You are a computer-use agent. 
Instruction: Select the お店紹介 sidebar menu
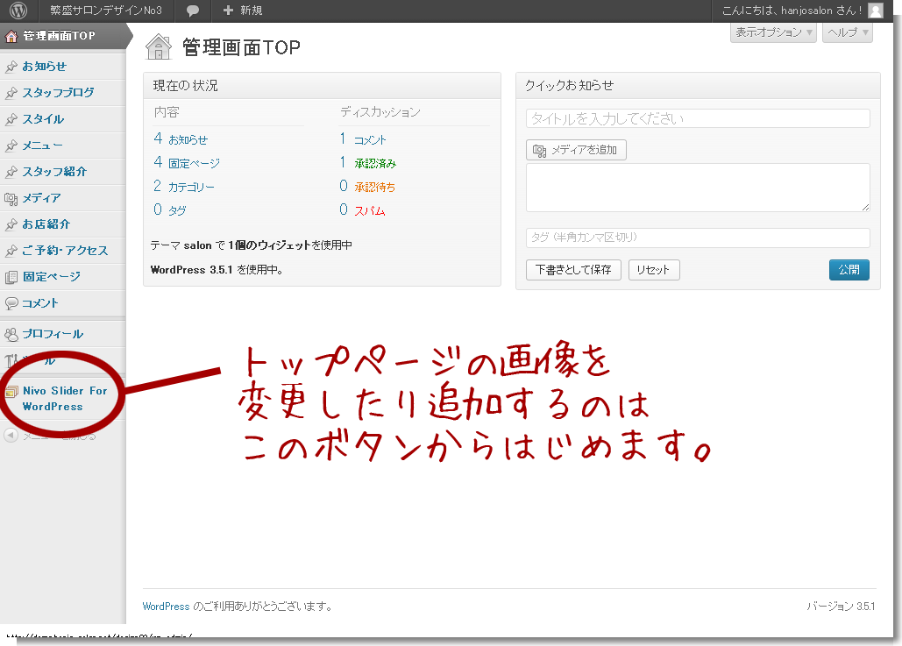[x=46, y=224]
